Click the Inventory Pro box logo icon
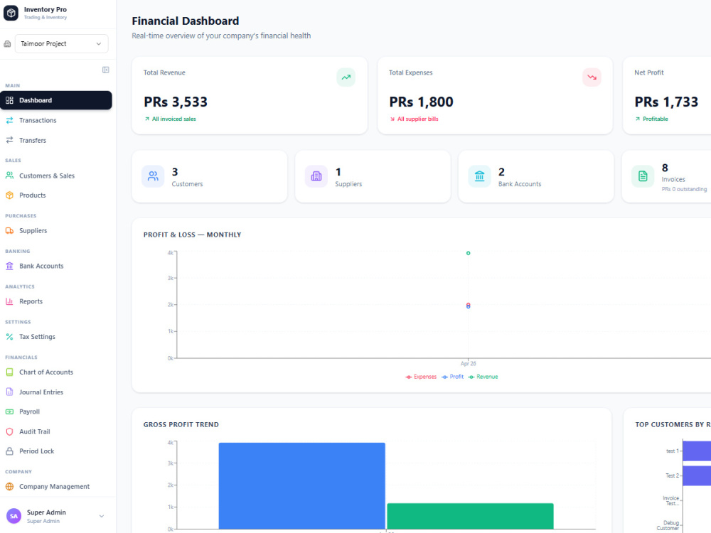The height and width of the screenshot is (533, 711). 11,13
